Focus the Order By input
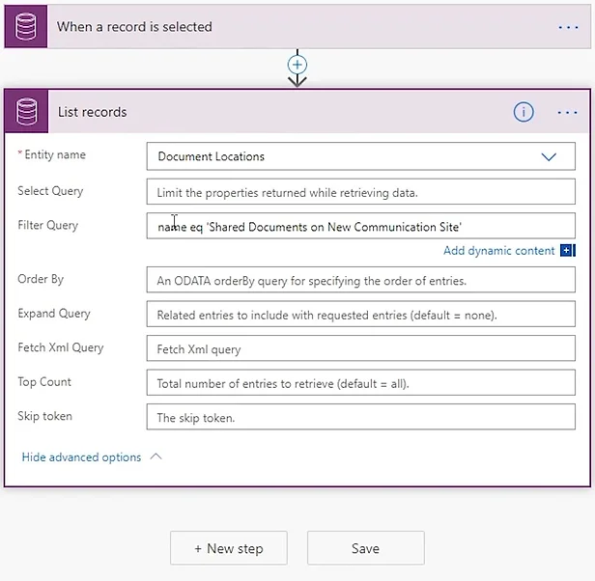This screenshot has height=581, width=595. tap(360, 280)
